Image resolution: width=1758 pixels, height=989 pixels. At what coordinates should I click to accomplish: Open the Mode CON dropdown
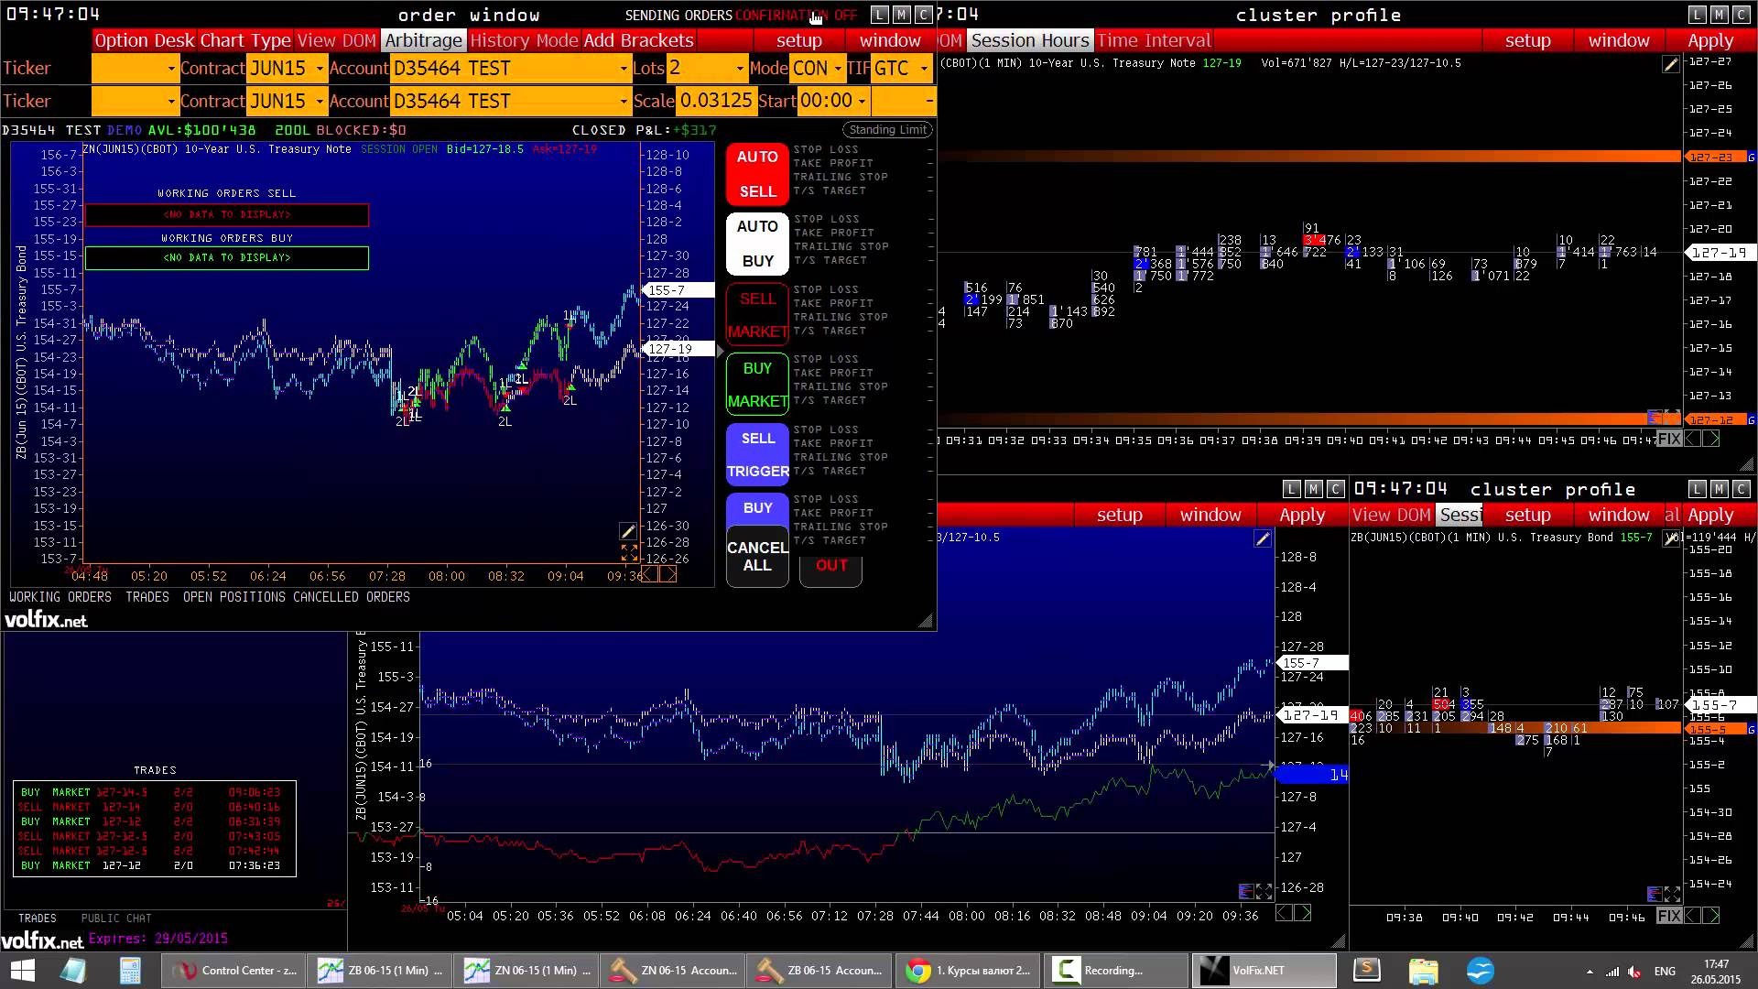pyautogui.click(x=817, y=69)
